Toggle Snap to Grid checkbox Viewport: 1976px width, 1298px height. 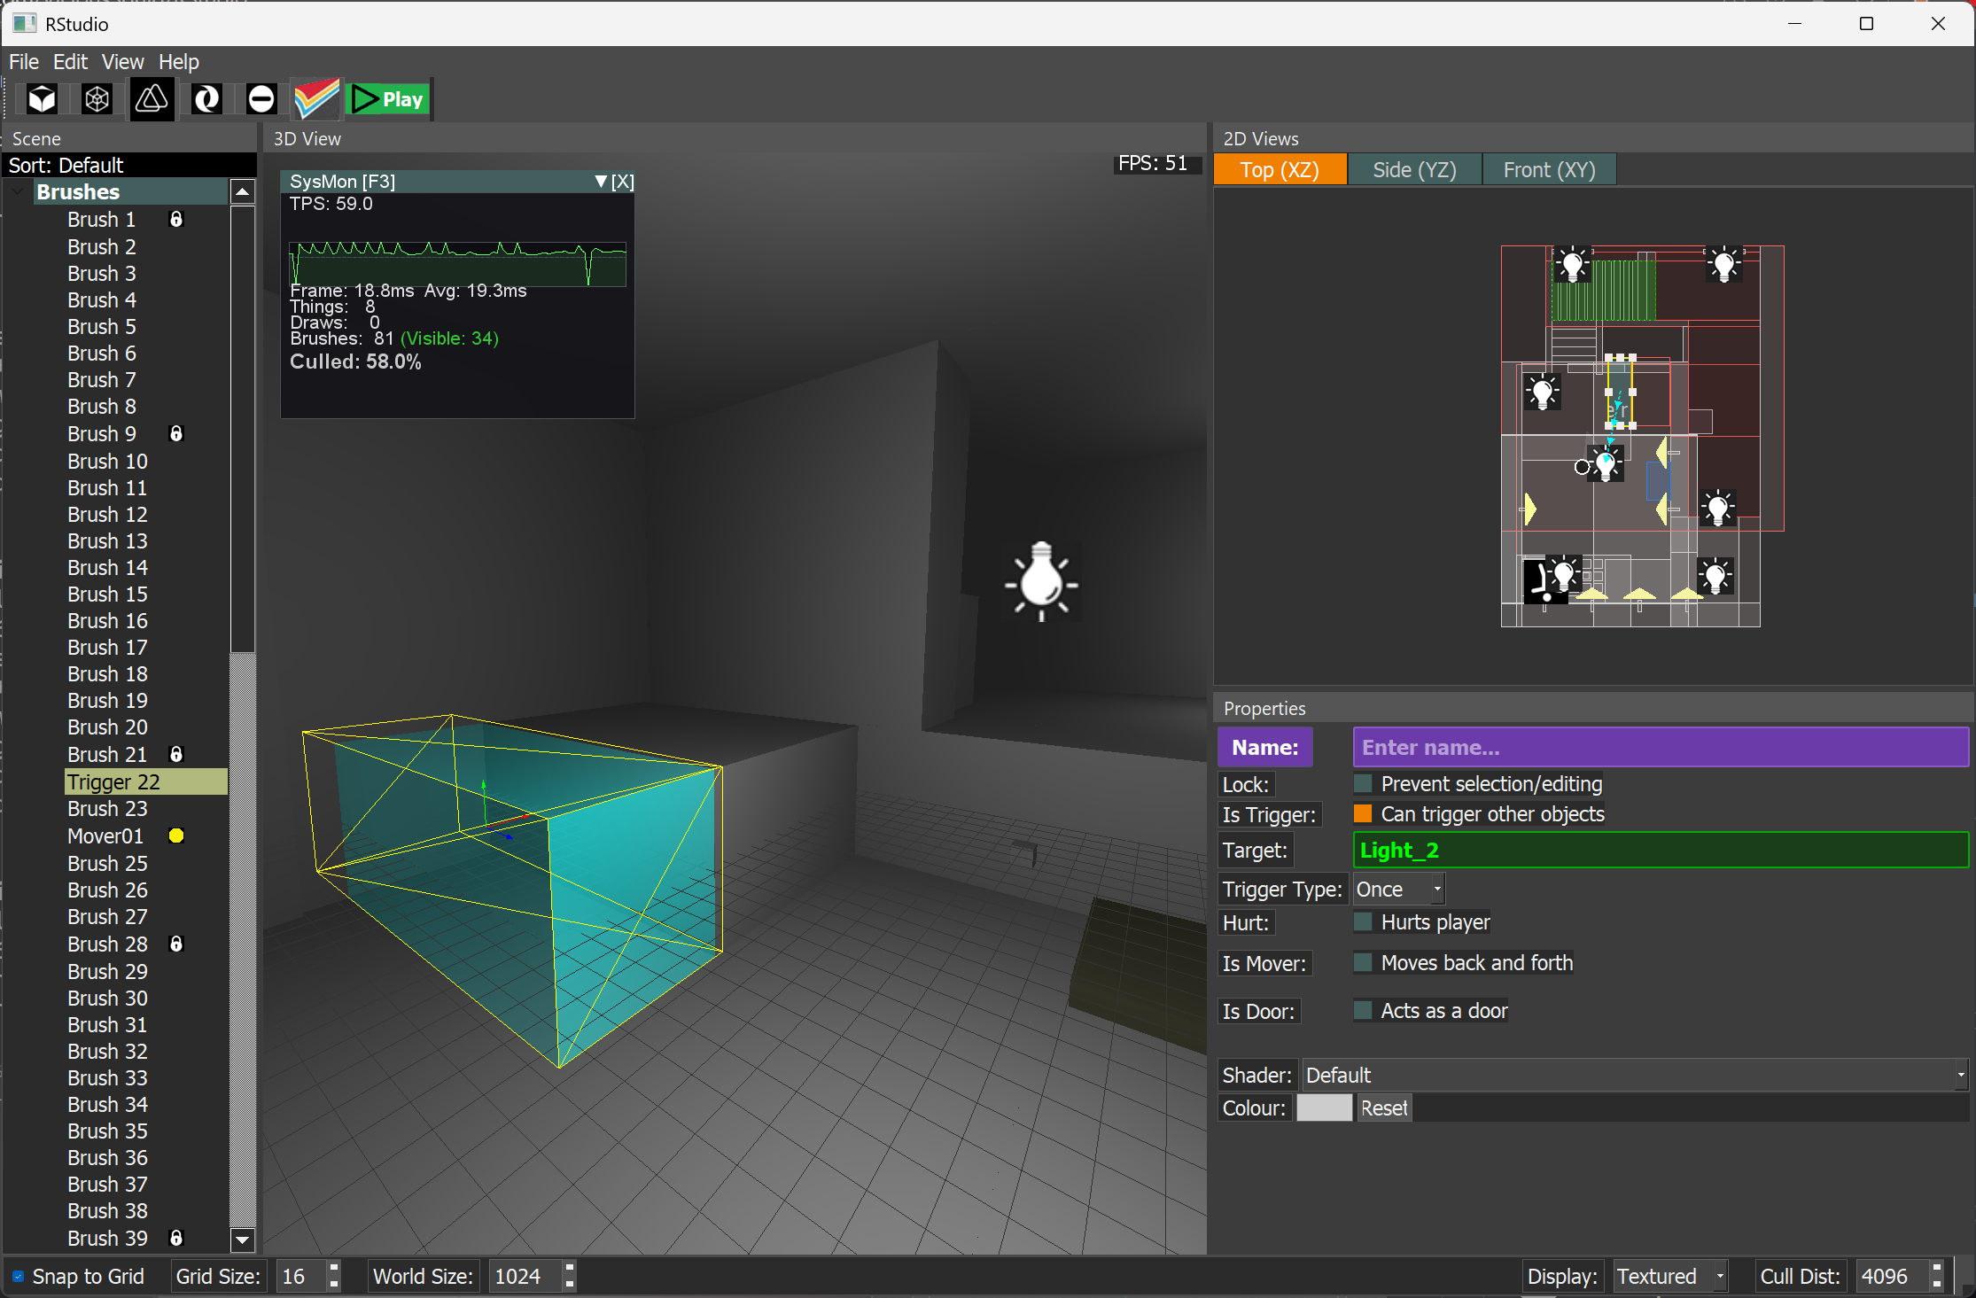coord(18,1277)
